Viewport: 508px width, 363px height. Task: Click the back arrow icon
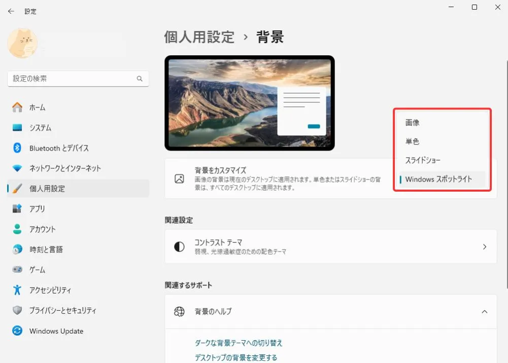[x=11, y=11]
